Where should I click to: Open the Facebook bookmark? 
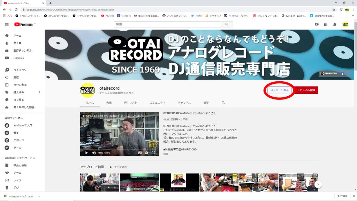tap(124, 16)
